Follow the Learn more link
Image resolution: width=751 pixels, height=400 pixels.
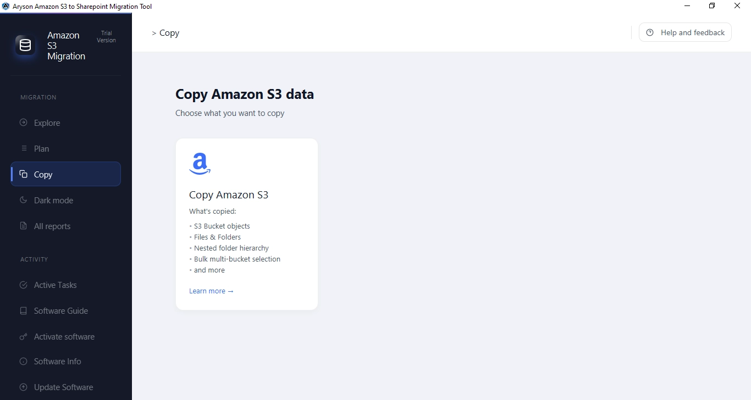point(211,291)
